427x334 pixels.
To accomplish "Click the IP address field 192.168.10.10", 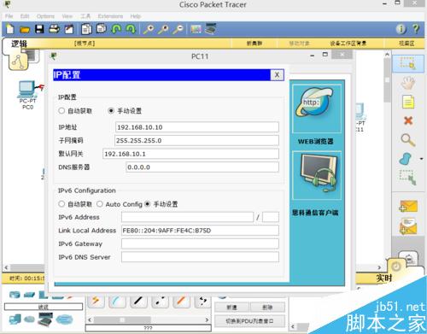I will tap(197, 127).
